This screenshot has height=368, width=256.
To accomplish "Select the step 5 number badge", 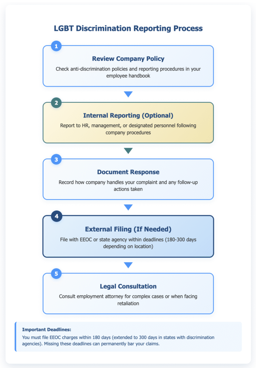I will click(56, 273).
